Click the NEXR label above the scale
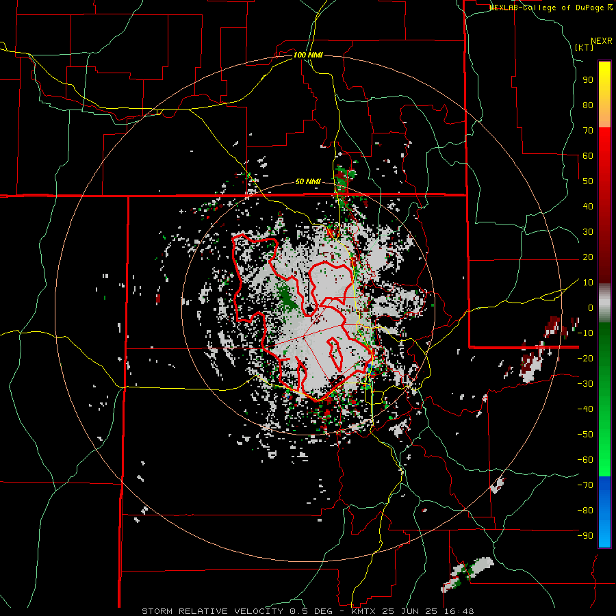The height and width of the screenshot is (616, 616). [602, 41]
